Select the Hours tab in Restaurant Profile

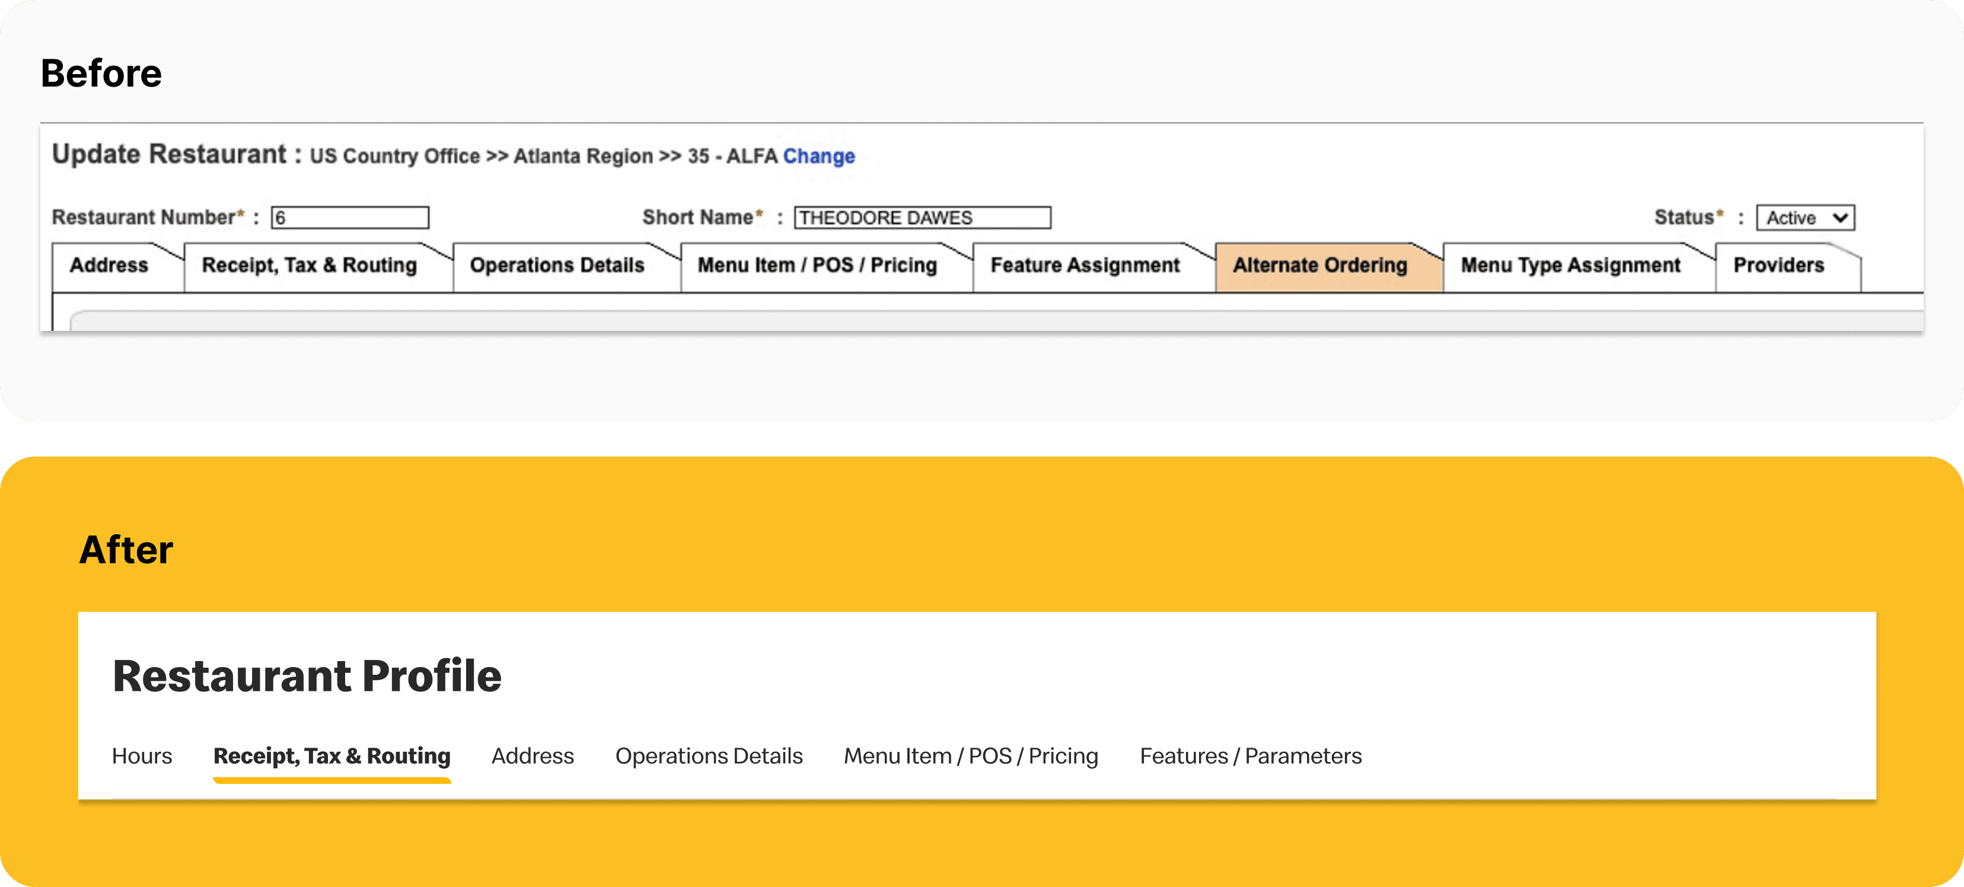click(x=142, y=756)
